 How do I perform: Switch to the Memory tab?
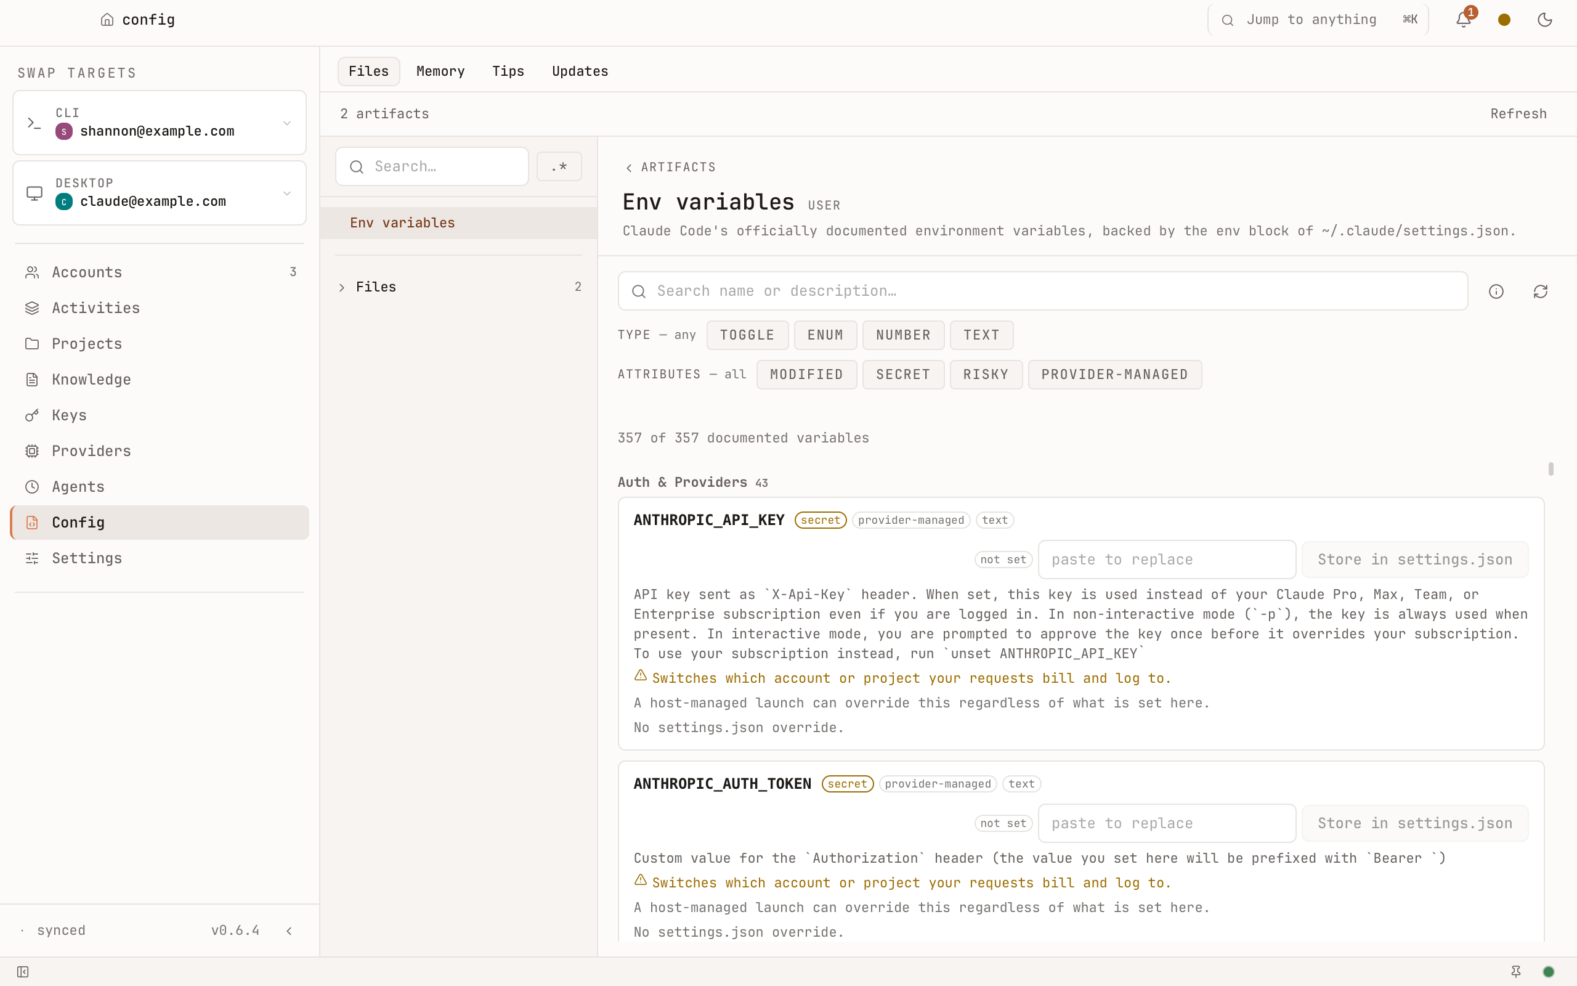point(440,71)
